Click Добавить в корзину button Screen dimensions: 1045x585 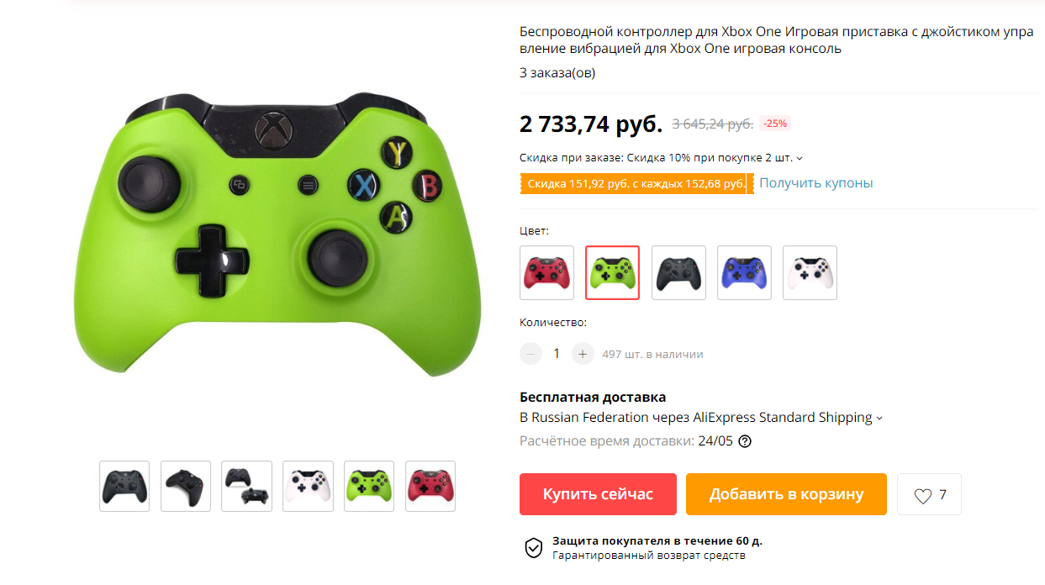pyautogui.click(x=786, y=494)
